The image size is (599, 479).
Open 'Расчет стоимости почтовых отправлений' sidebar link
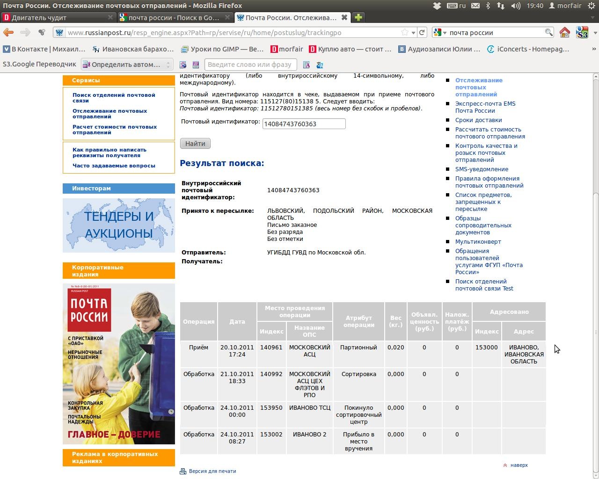pyautogui.click(x=115, y=130)
